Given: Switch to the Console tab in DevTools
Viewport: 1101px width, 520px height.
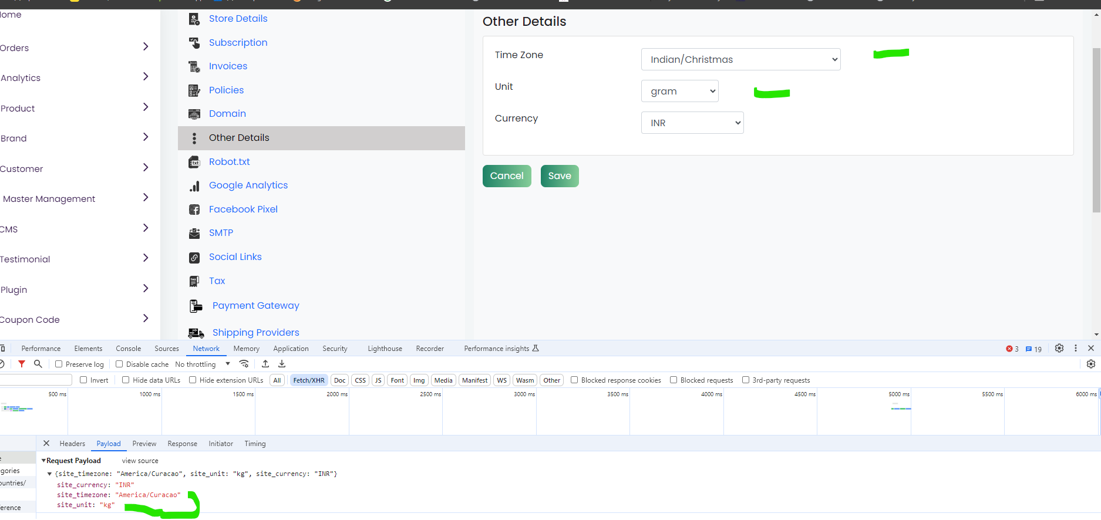Looking at the screenshot, I should [x=129, y=349].
